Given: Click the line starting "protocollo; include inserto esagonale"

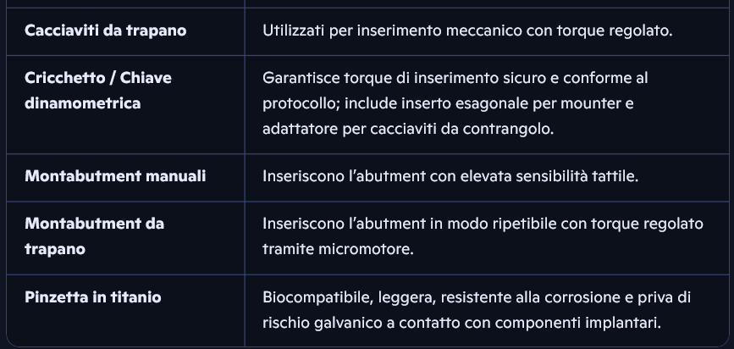Looking at the screenshot, I should 448,103.
